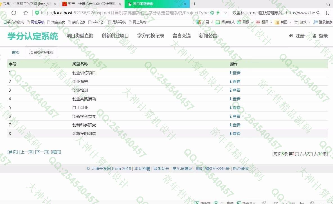Screen dimensions: 333x204
Task: Open 足球导航 bookmark
Action: tap(117, 22)
